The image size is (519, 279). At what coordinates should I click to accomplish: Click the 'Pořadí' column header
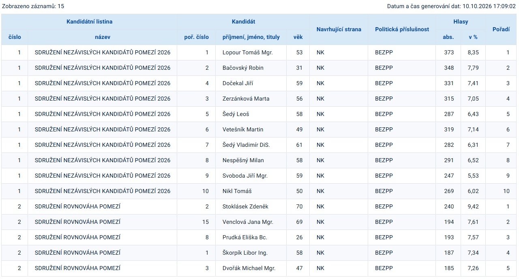tap(501, 29)
